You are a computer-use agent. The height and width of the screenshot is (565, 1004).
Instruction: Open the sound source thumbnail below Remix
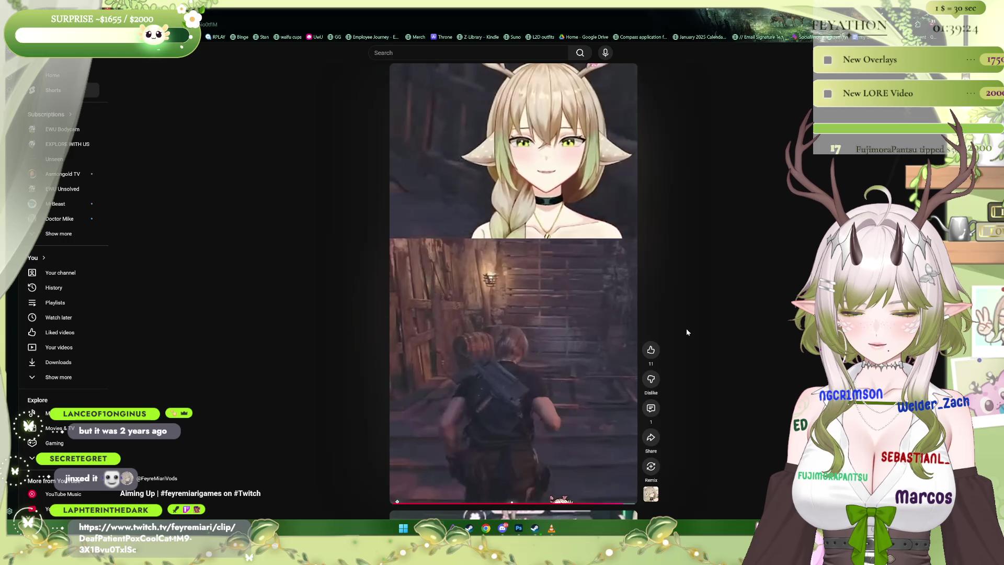(651, 494)
